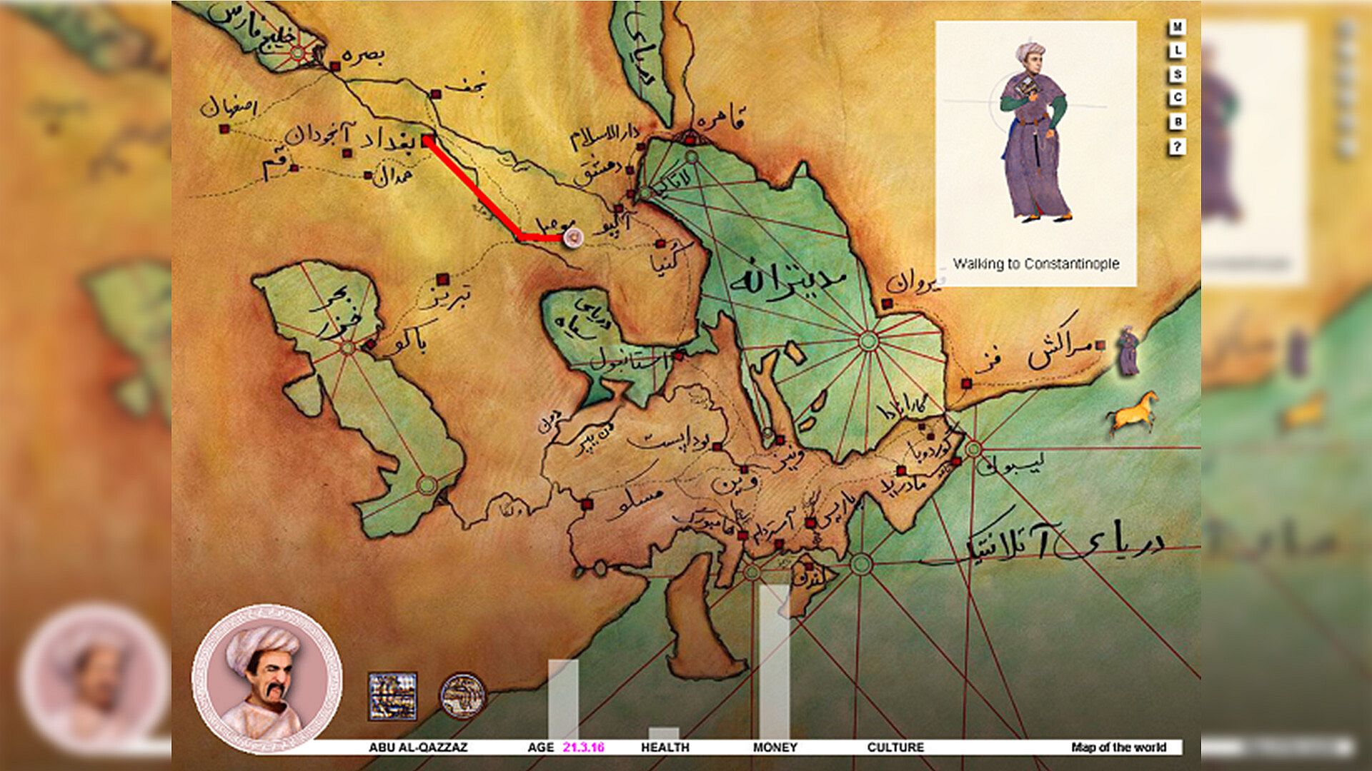Click the MONEY label in status bar
Screen dimensions: 1372x771
pos(775,747)
